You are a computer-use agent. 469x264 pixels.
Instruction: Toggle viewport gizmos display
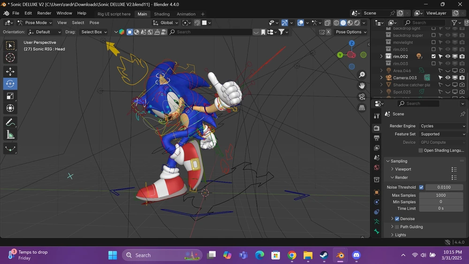[x=285, y=23]
